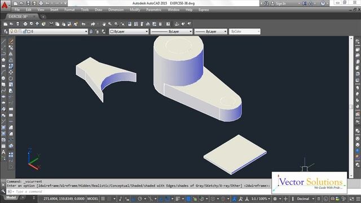361x203 pixels.
Task: Toggle layer 0 freeze sun icon
Action: (16, 32)
